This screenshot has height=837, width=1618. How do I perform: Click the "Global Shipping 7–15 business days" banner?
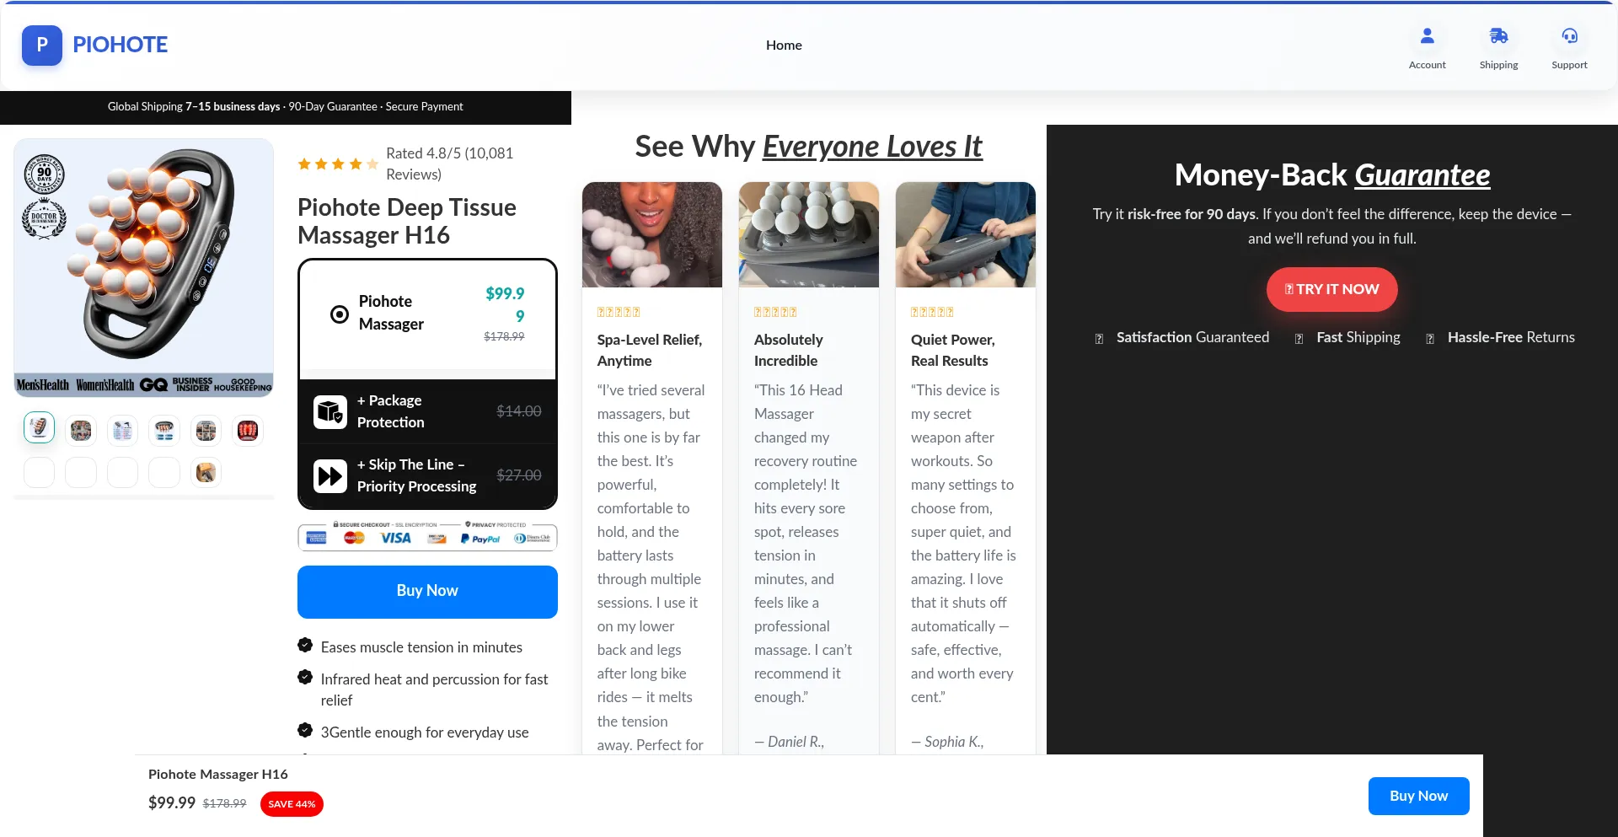tap(286, 107)
